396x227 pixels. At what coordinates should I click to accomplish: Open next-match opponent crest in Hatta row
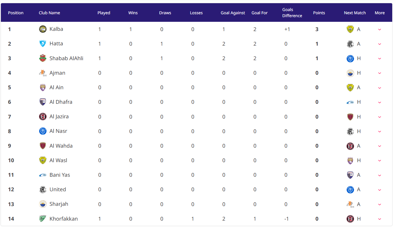[x=350, y=44]
